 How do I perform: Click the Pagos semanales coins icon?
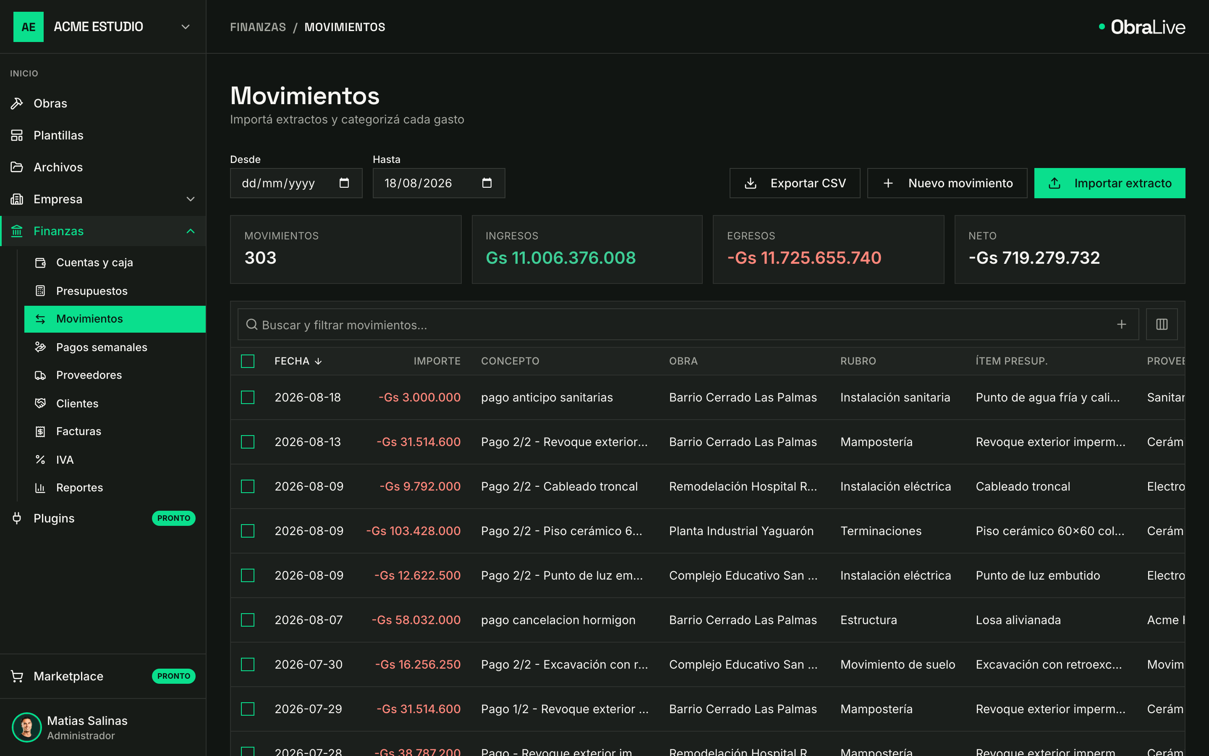(x=40, y=347)
